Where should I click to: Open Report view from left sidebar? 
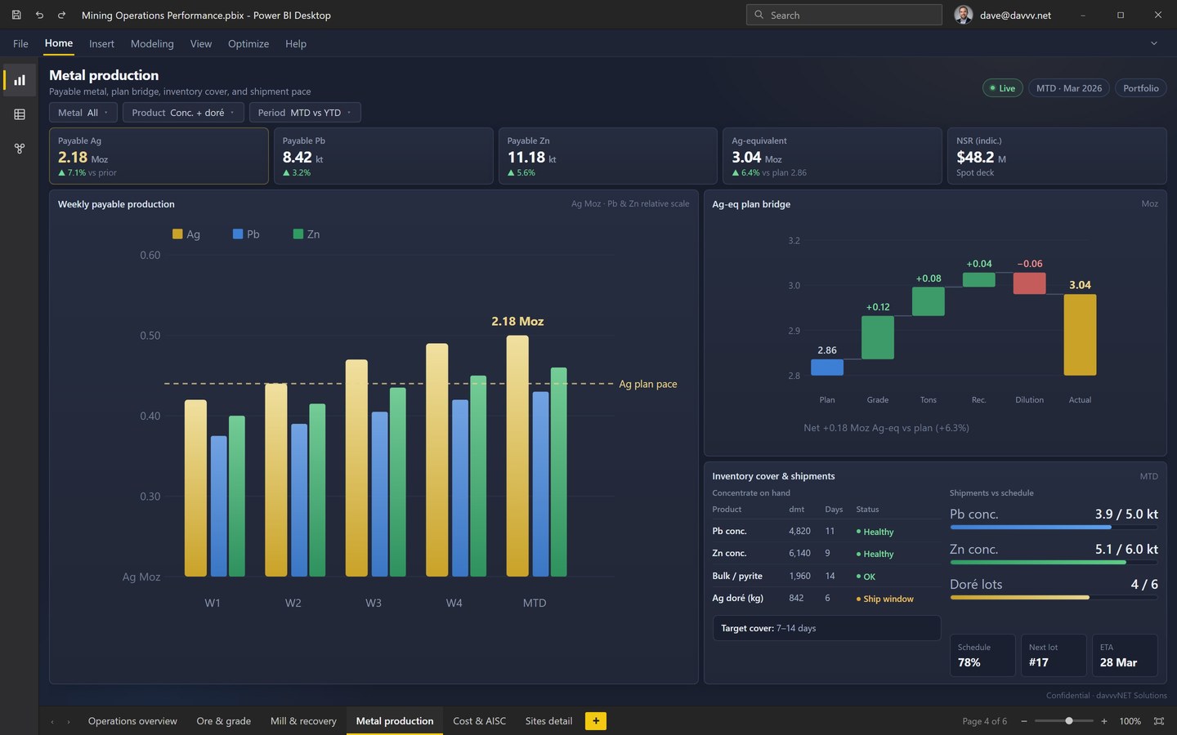pos(20,80)
